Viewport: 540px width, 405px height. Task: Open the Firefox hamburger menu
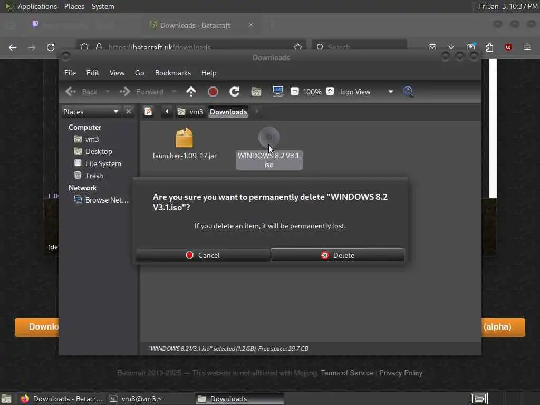coord(527,47)
